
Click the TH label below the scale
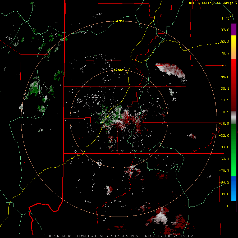227,206
